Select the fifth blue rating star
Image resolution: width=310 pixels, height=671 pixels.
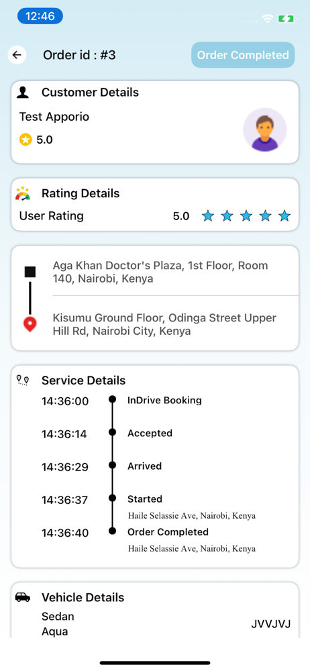[285, 216]
